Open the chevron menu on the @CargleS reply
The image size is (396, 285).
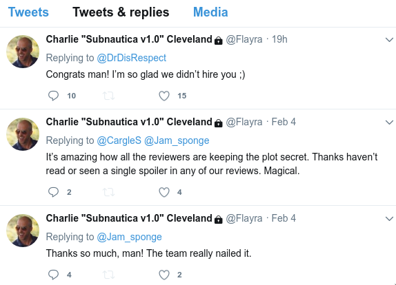tap(389, 123)
